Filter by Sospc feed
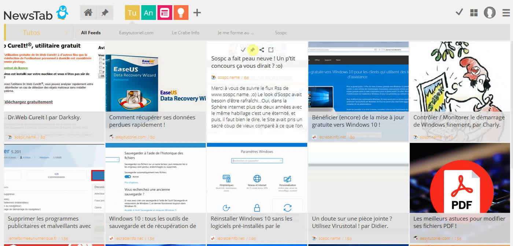This screenshot has width=513, height=246. point(281,33)
